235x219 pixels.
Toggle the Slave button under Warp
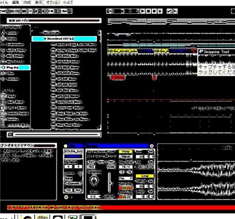126,157
